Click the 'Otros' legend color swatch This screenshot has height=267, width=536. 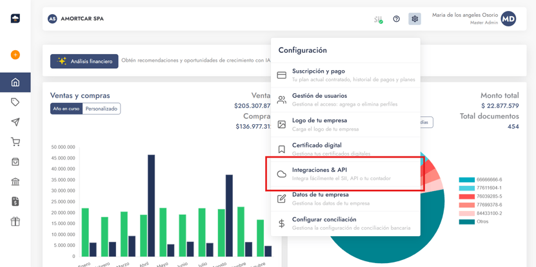point(466,222)
